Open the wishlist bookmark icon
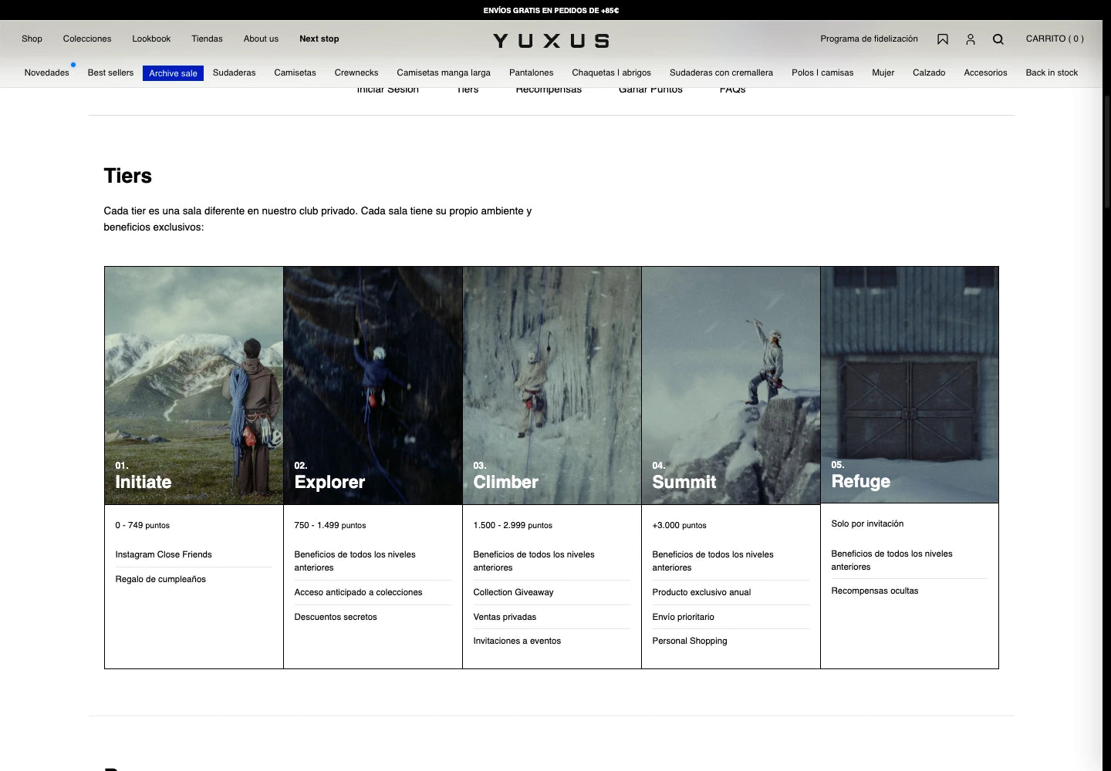1111x771 pixels. tap(942, 39)
